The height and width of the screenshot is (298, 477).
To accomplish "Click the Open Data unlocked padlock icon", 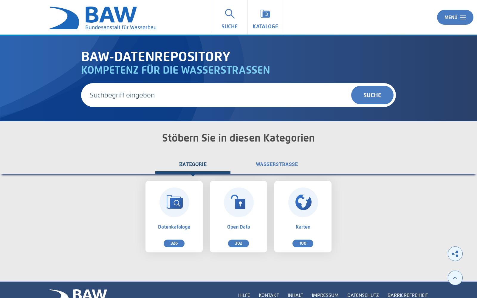I will [x=239, y=202].
